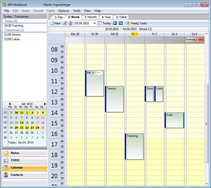Click week number 16 in mini calendar
The height and width of the screenshot is (188, 211).
coord(5,128)
